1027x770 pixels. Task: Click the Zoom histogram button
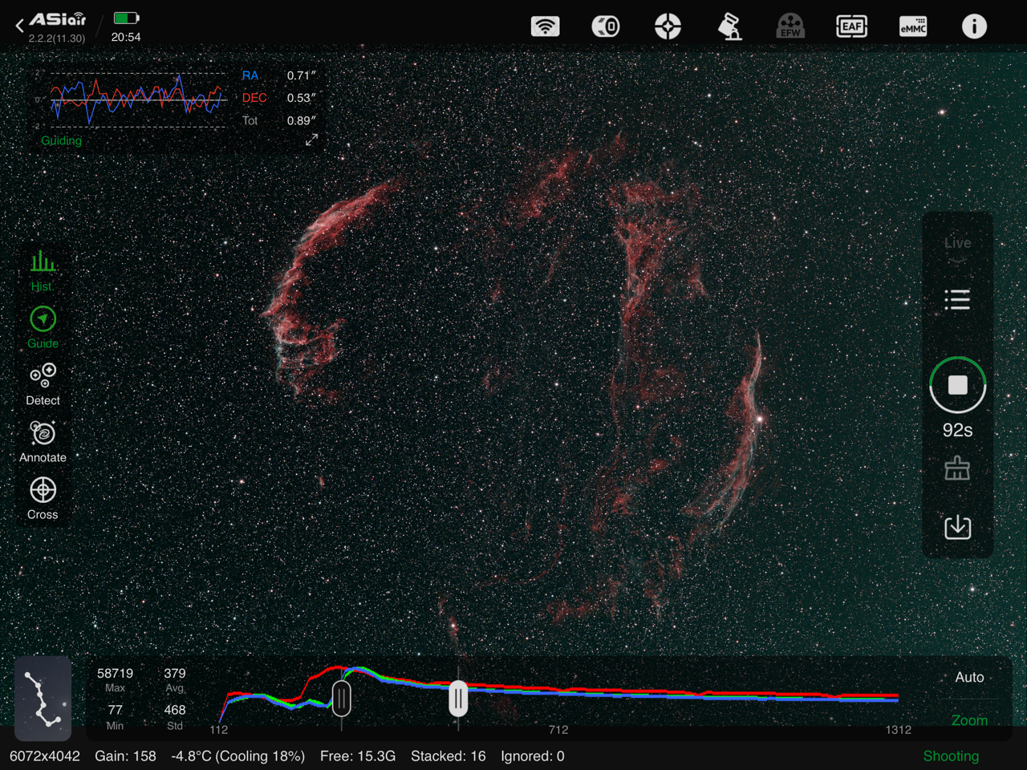(x=969, y=719)
